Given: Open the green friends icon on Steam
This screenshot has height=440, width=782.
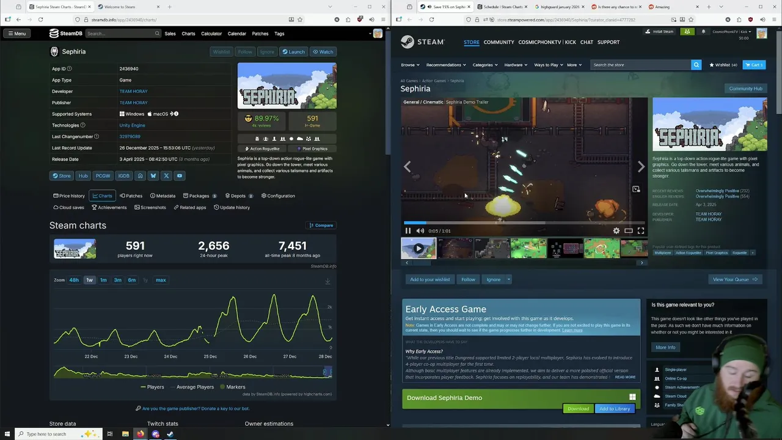Looking at the screenshot, I should tap(687, 32).
